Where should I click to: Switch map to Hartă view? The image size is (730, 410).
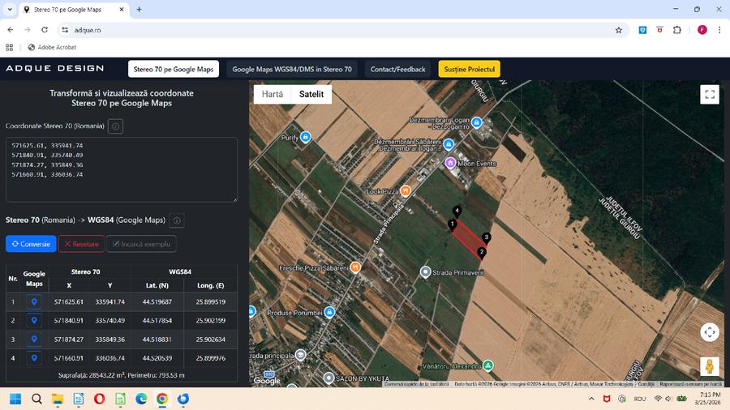(273, 94)
